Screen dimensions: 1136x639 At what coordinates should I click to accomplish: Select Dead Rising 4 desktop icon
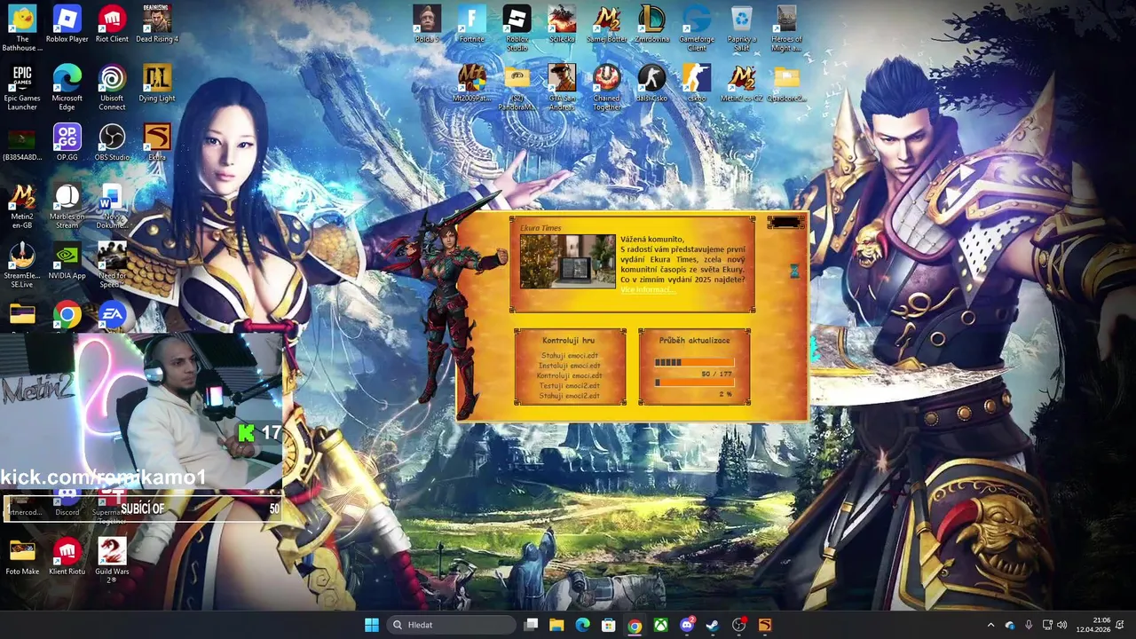tap(157, 24)
